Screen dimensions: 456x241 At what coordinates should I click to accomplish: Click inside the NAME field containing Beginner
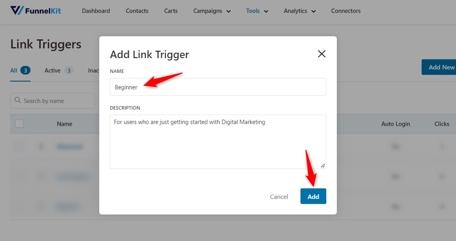pos(218,87)
